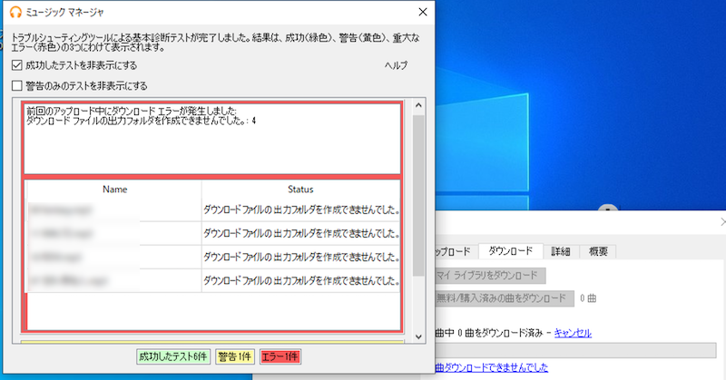
Task: Close the ミュージック マネージャ diagnostic dialog
Action: tap(422, 12)
